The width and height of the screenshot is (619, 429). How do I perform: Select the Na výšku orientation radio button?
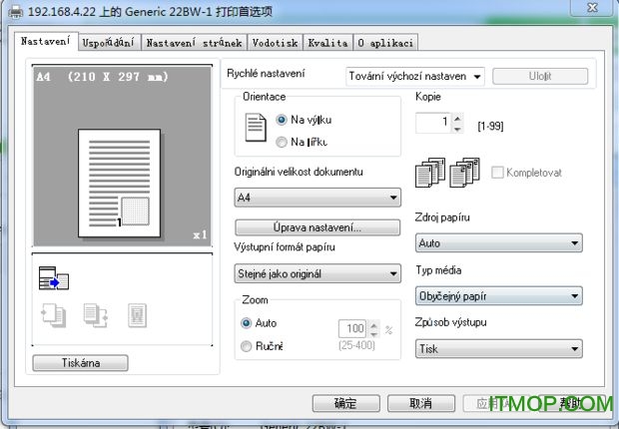(x=282, y=120)
